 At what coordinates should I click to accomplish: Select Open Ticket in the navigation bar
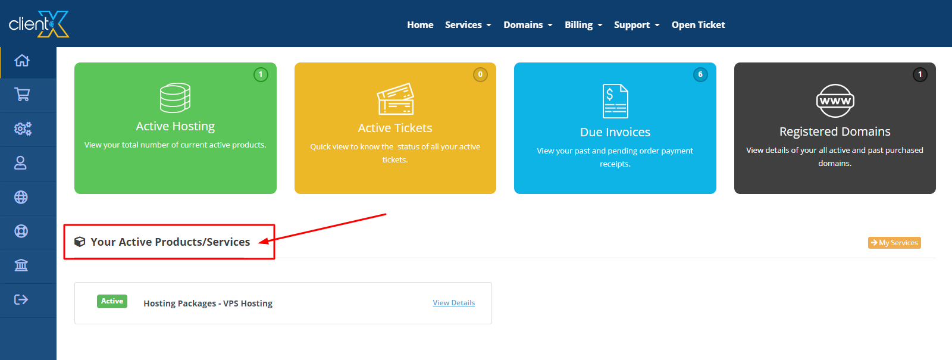698,25
